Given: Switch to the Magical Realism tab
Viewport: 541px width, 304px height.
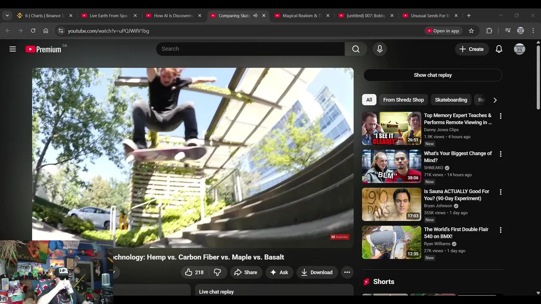Looking at the screenshot, I should coord(302,16).
